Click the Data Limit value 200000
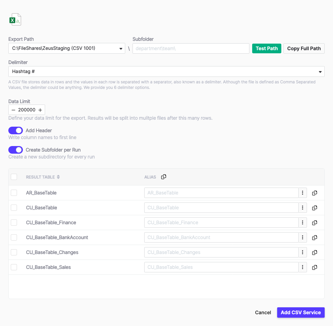This screenshot has width=333, height=326. (27, 110)
